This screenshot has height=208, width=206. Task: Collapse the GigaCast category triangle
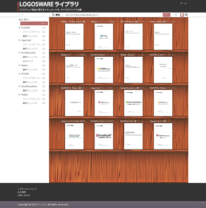(x=19, y=40)
